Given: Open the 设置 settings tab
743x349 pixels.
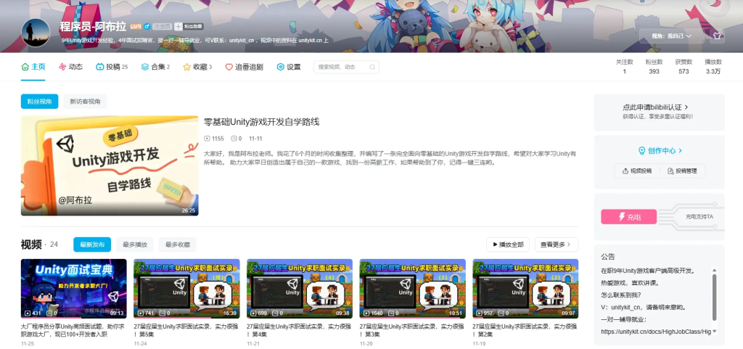Looking at the screenshot, I should click(289, 67).
